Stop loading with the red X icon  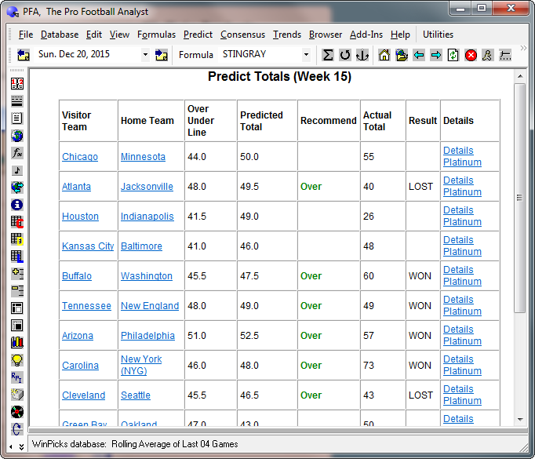pyautogui.click(x=471, y=55)
